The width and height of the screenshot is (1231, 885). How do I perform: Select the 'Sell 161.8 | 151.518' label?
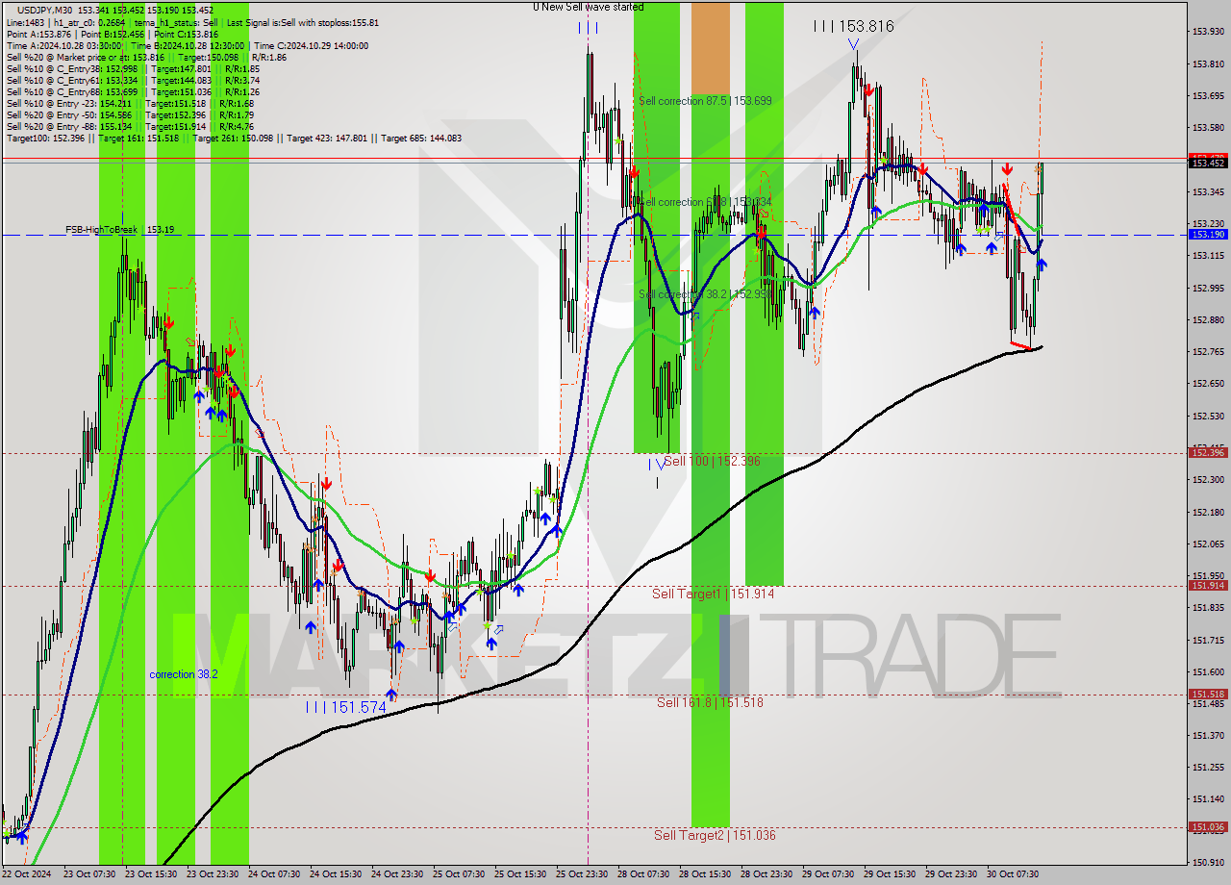click(710, 703)
